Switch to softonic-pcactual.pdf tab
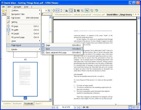141x110 pixels. coord(82,15)
